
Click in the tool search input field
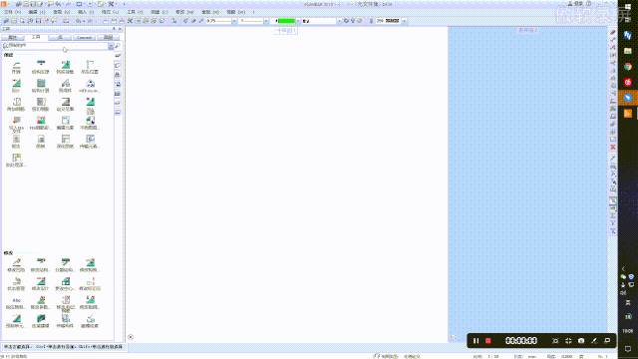click(x=56, y=46)
